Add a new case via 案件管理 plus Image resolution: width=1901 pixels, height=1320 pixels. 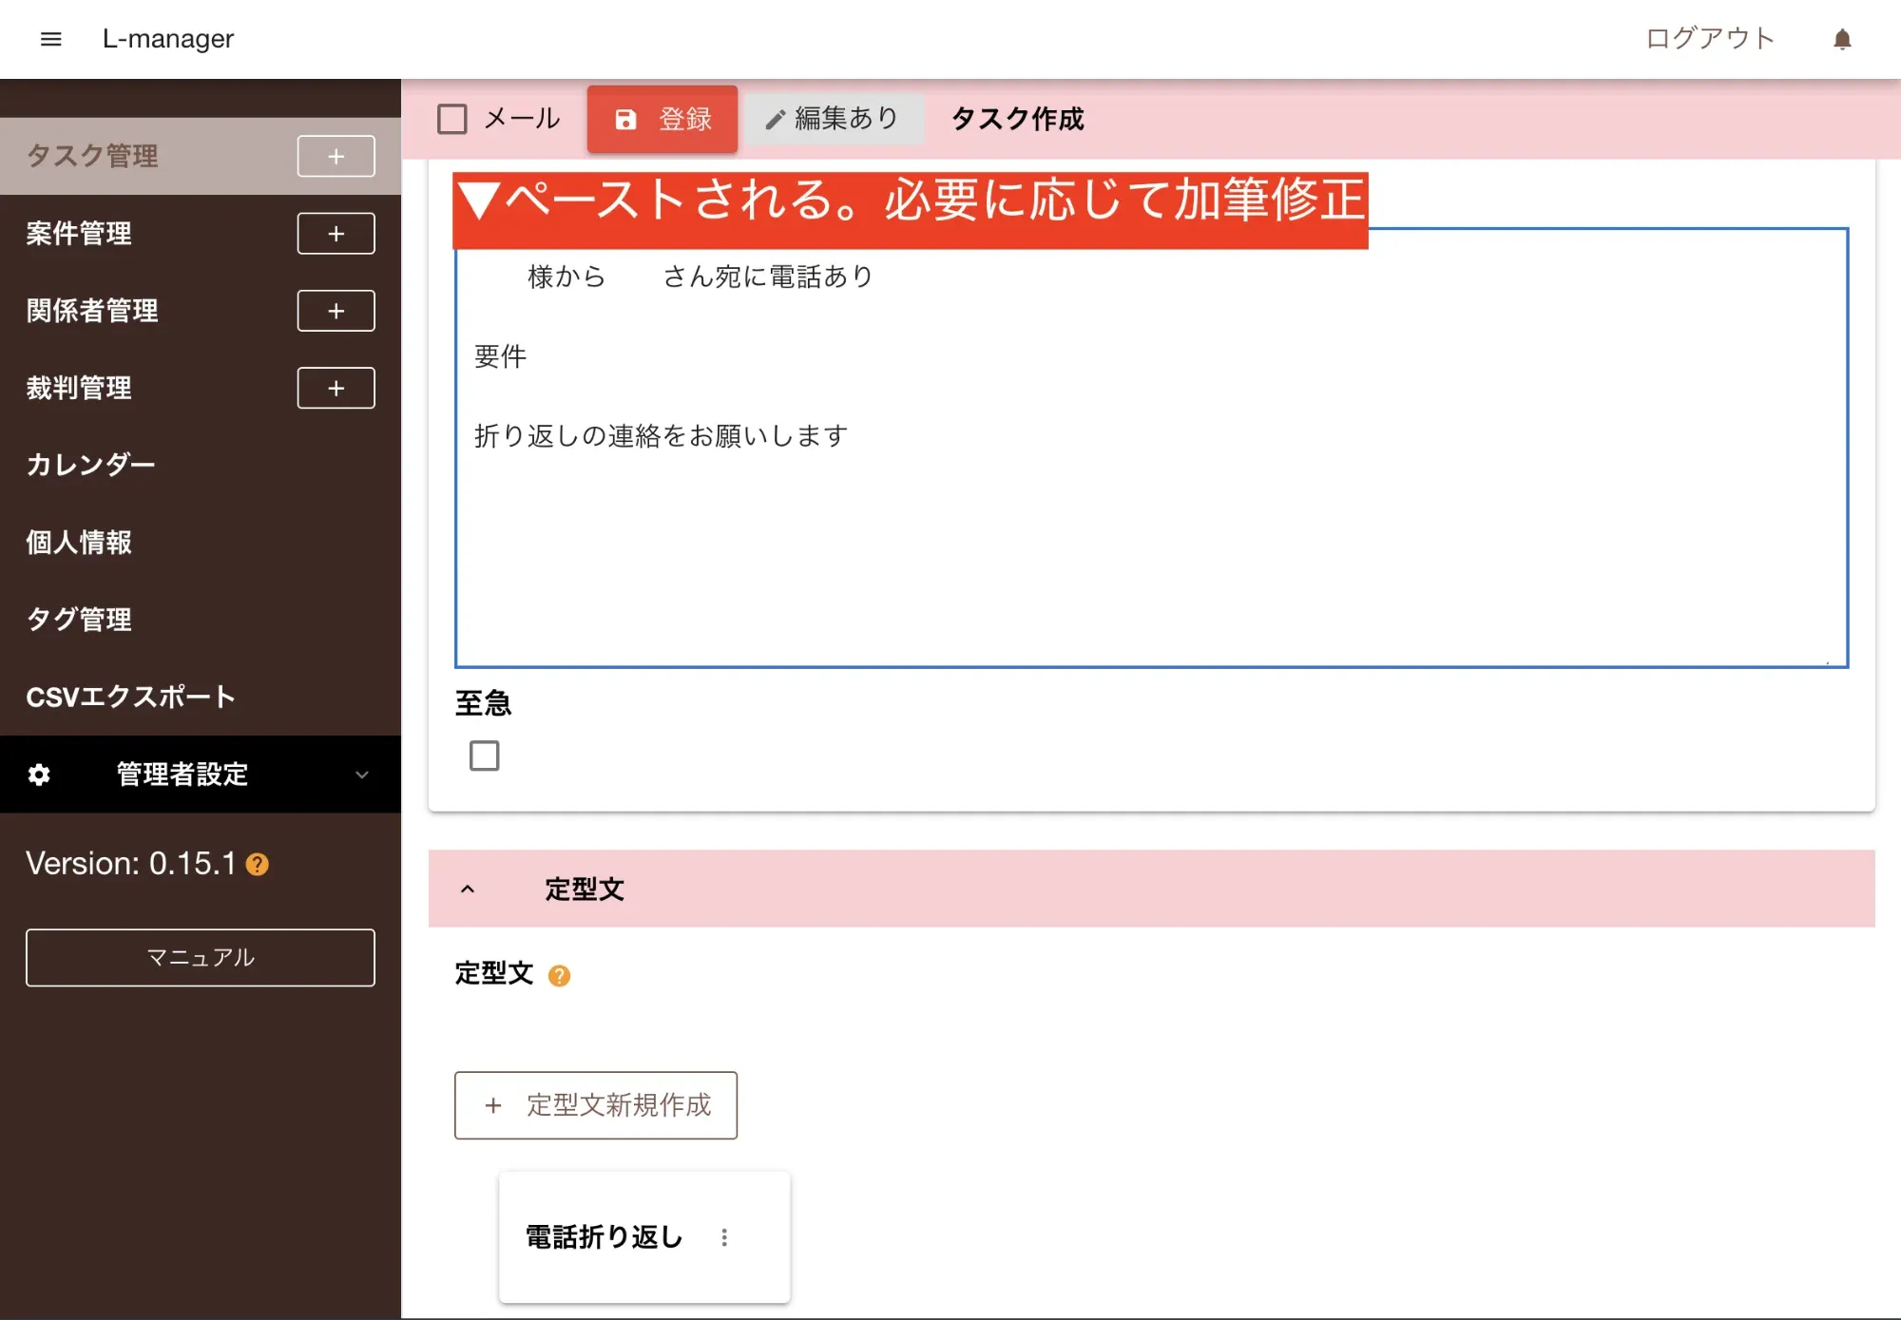click(x=336, y=234)
